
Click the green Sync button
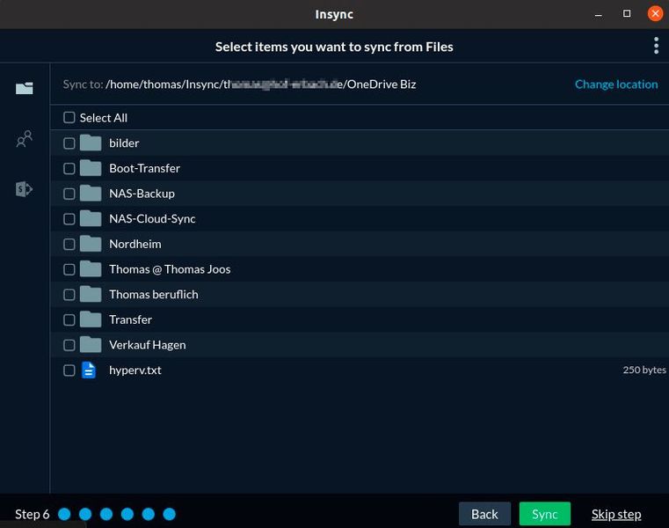(544, 514)
